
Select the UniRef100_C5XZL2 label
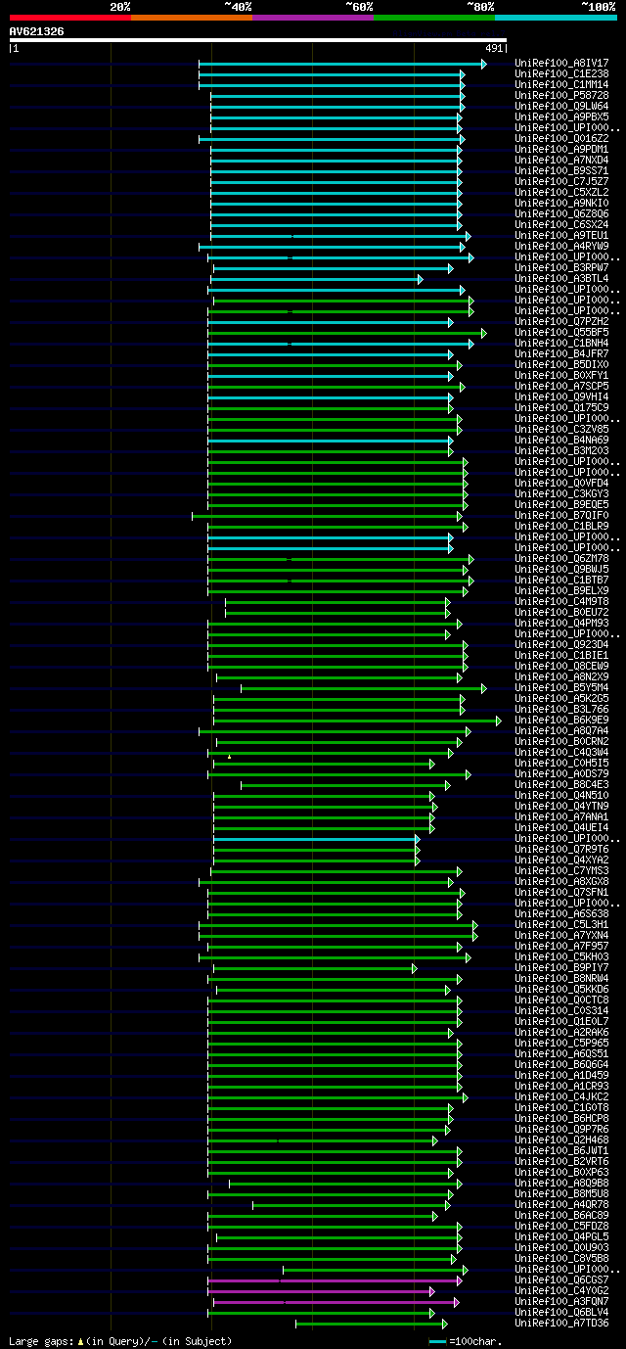tap(561, 192)
